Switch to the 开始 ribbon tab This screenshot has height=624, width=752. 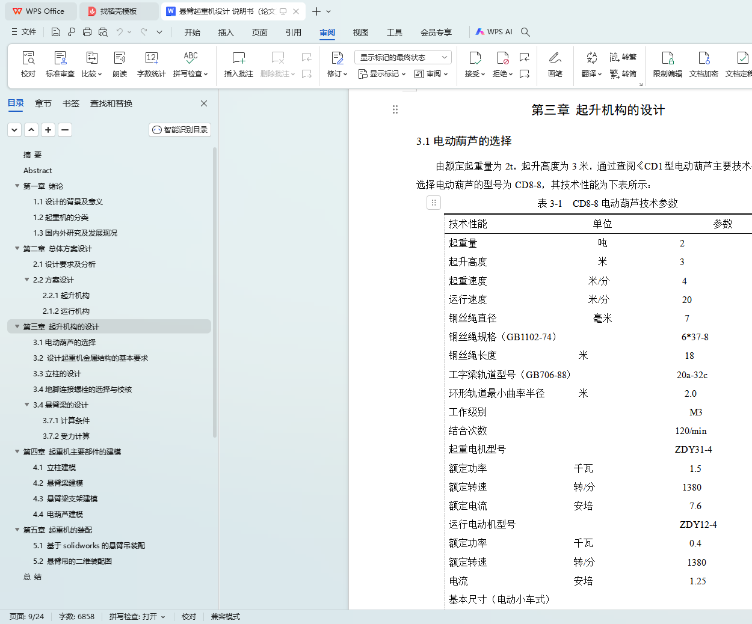193,32
